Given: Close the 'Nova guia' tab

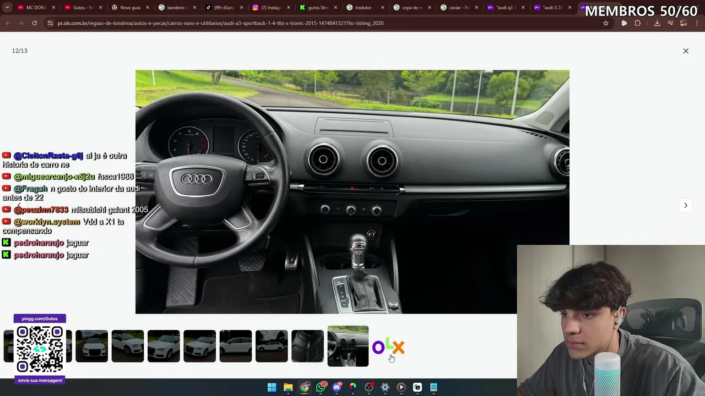Looking at the screenshot, I should coord(147,8).
